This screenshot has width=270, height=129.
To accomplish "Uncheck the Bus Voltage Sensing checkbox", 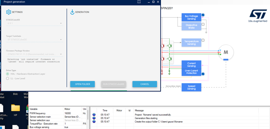I will 203,15.
